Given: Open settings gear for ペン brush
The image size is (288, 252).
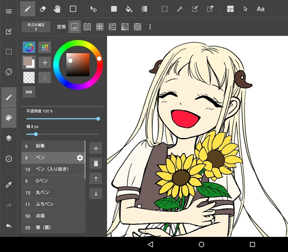Looking at the screenshot, I should pyautogui.click(x=80, y=158).
